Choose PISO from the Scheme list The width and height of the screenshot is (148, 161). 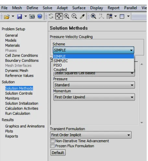[x=94, y=65]
